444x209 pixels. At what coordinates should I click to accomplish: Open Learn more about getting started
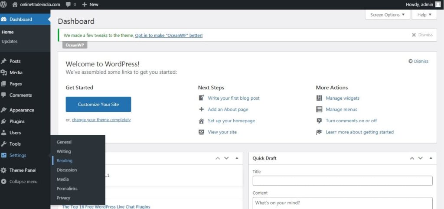[359, 132]
